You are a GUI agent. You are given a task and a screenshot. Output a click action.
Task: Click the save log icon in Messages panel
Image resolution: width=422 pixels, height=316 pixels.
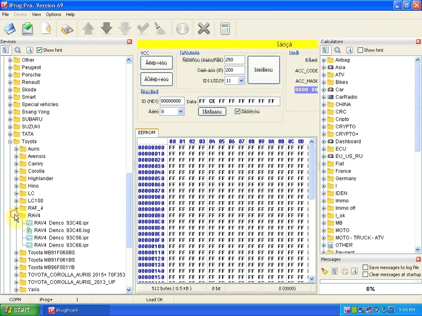pyautogui.click(x=334, y=271)
